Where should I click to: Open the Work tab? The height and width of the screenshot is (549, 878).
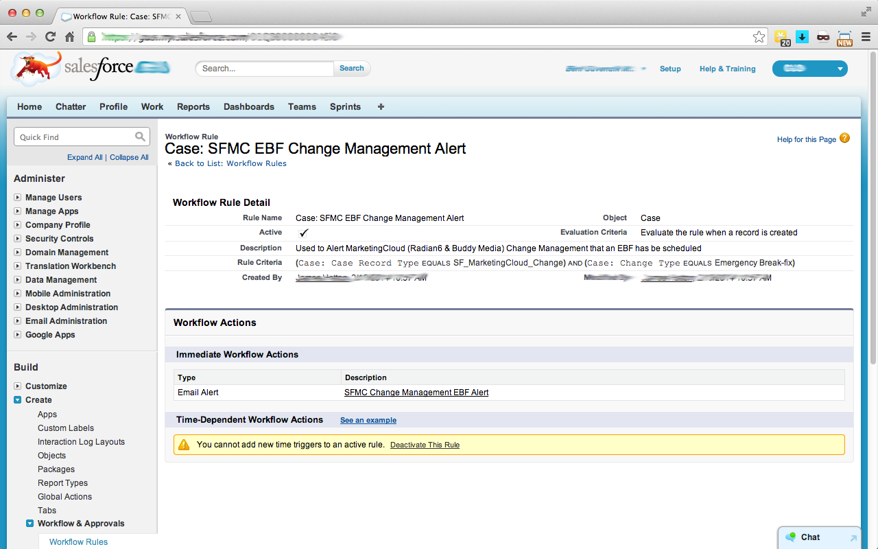click(152, 106)
